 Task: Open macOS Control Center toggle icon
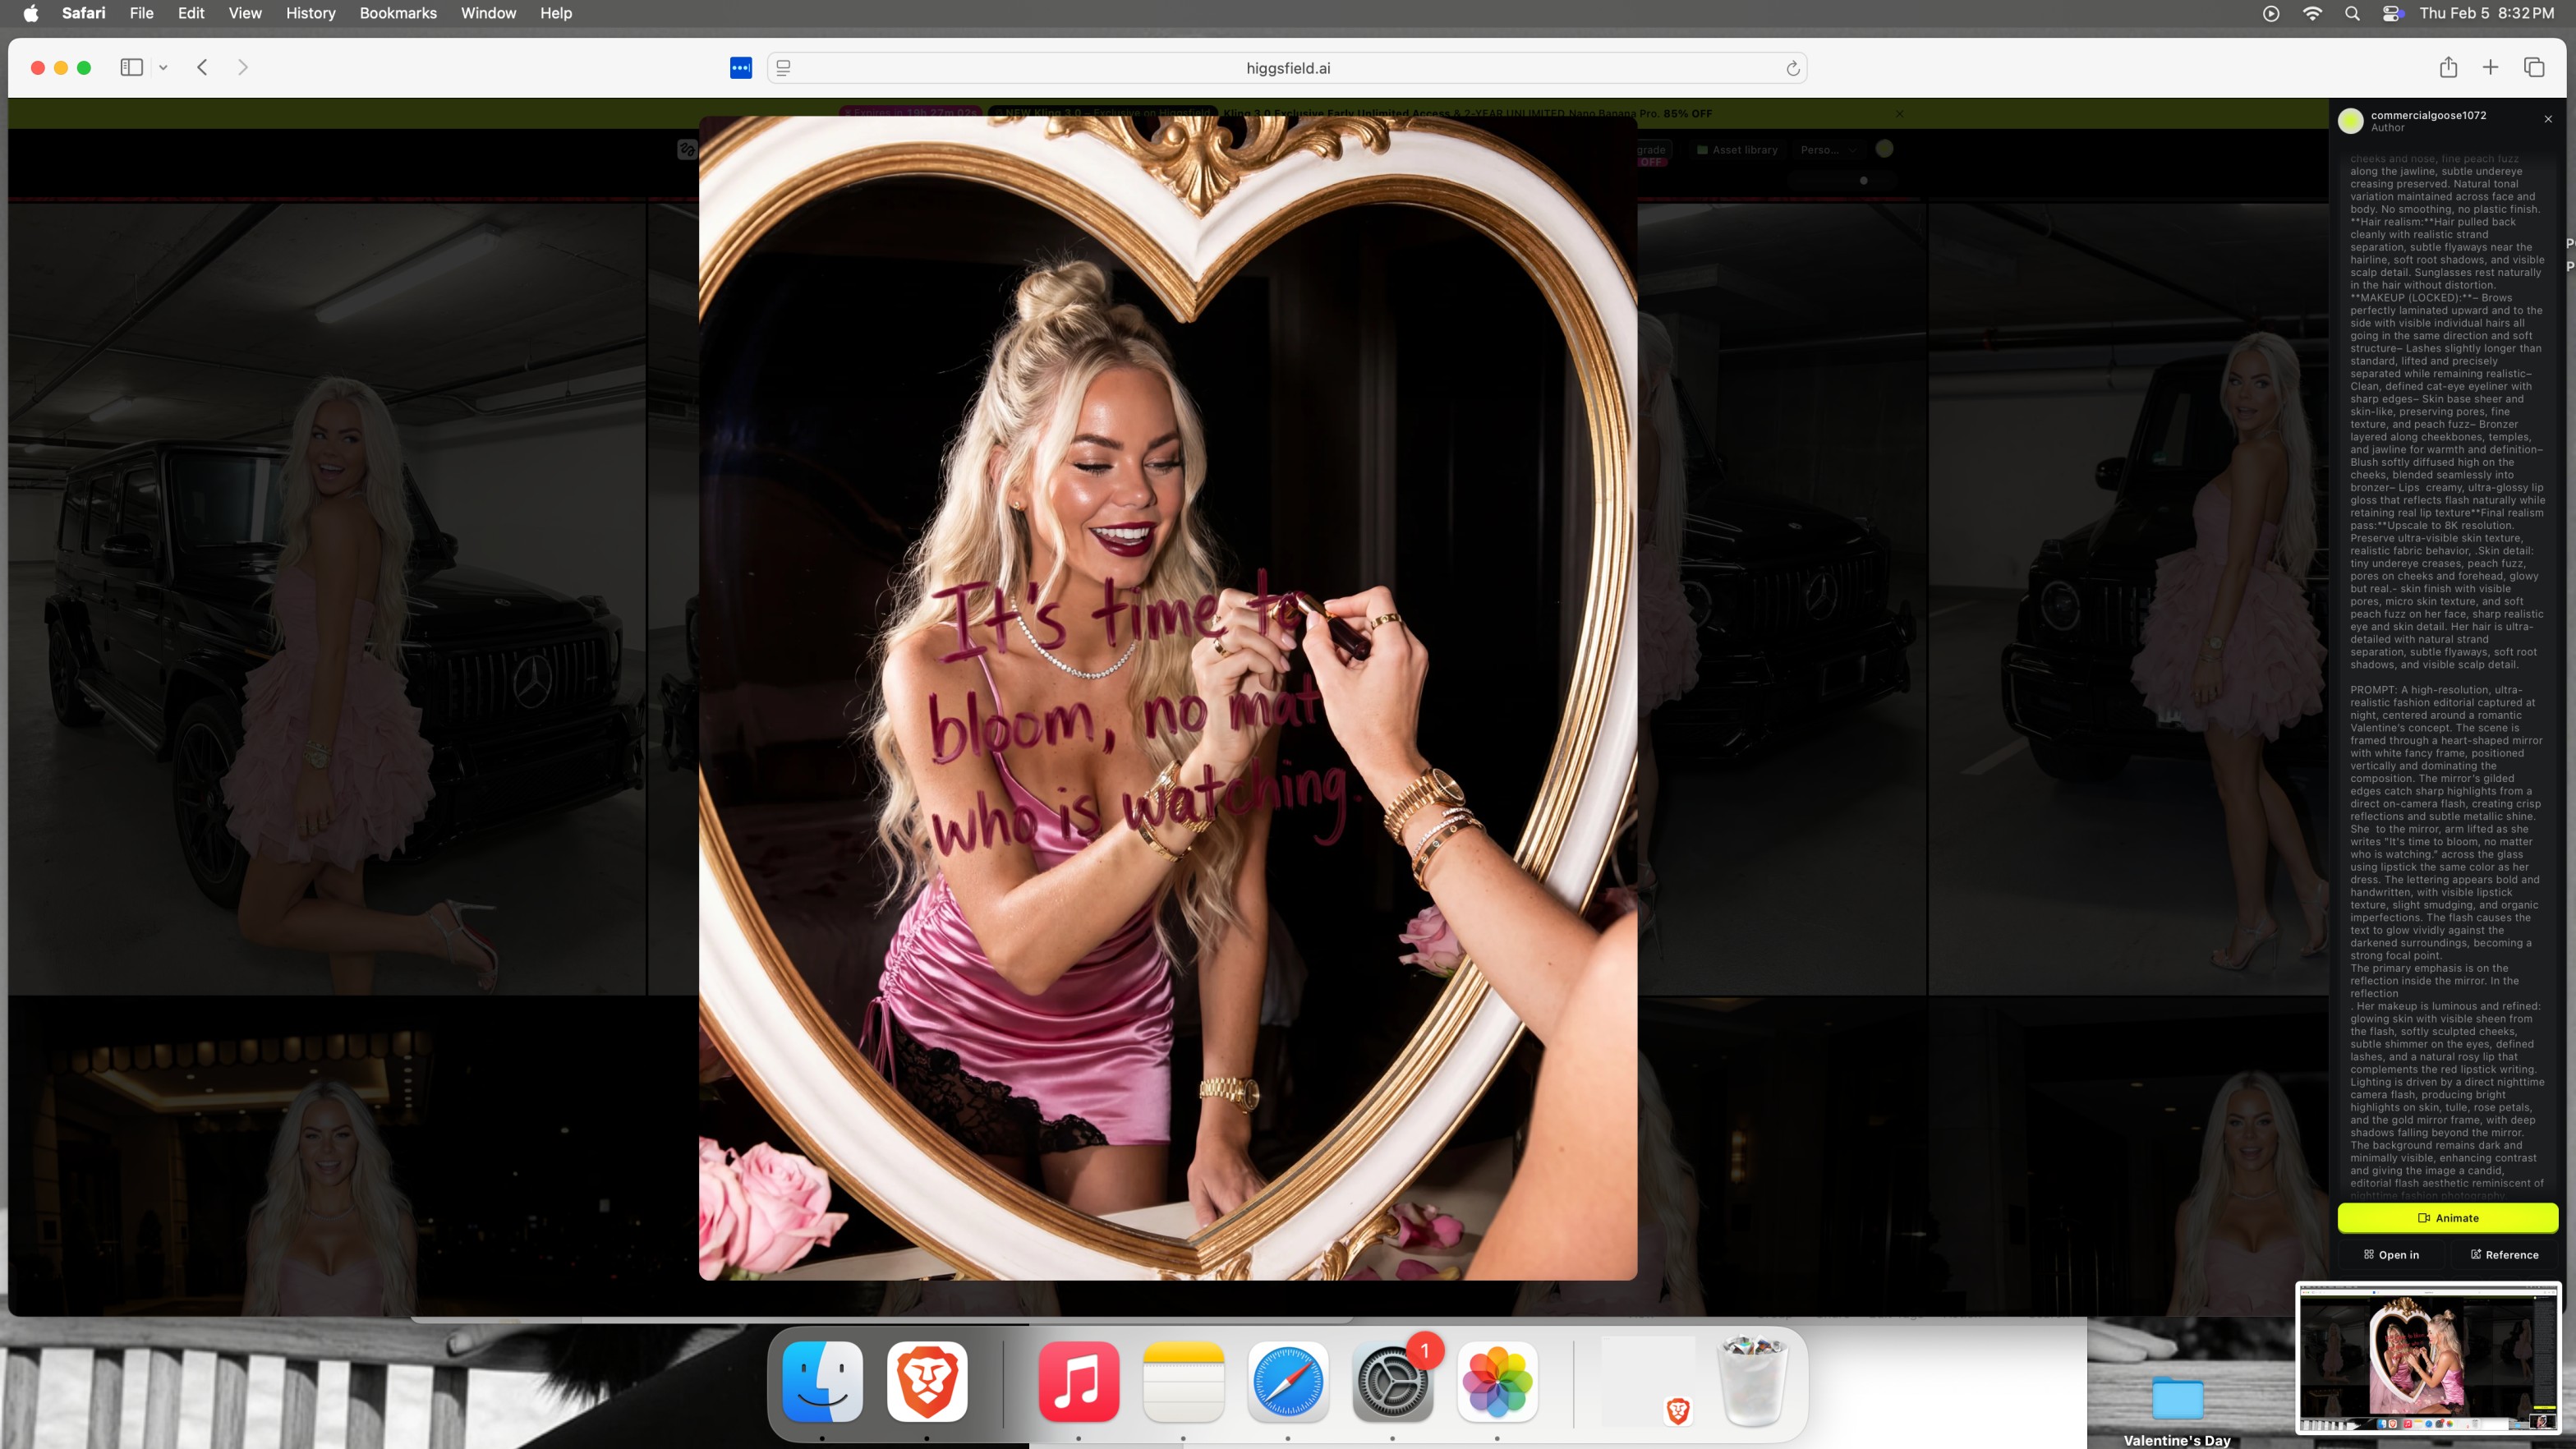[2392, 13]
